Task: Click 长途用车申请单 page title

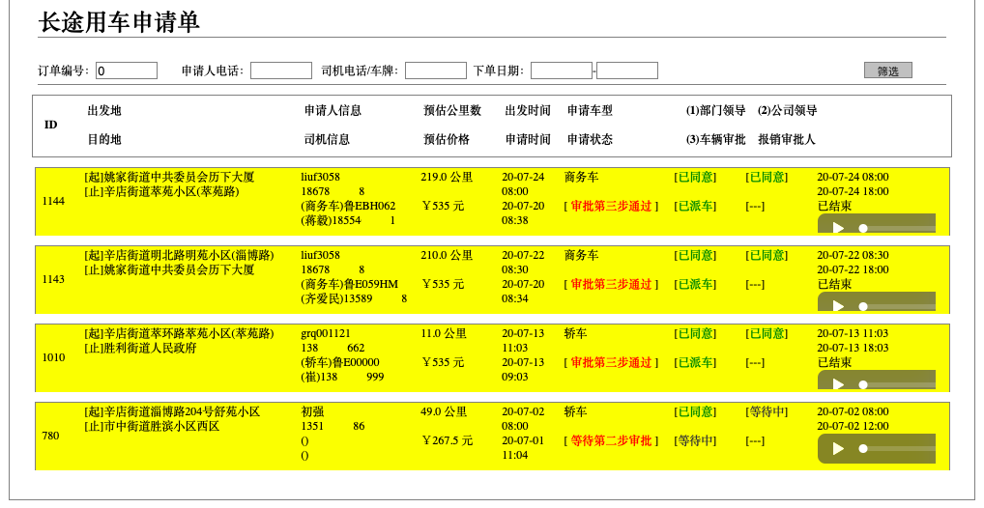Action: pos(119,22)
